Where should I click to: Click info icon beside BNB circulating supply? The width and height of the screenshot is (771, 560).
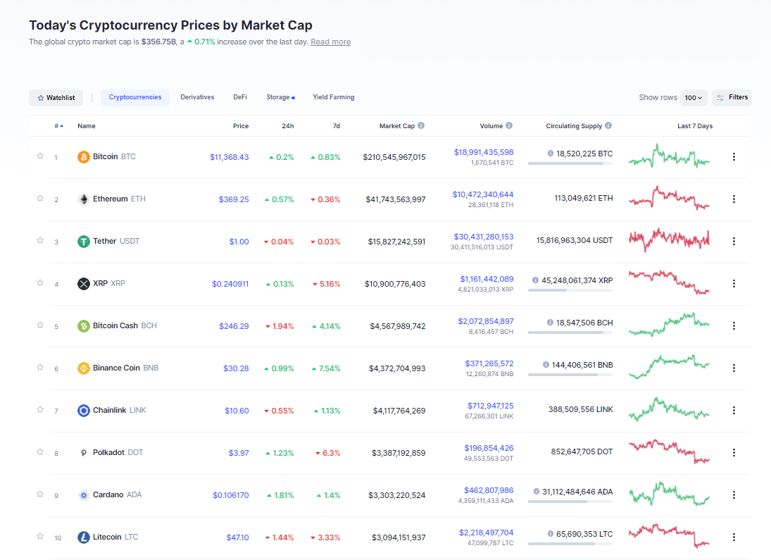[x=546, y=365]
